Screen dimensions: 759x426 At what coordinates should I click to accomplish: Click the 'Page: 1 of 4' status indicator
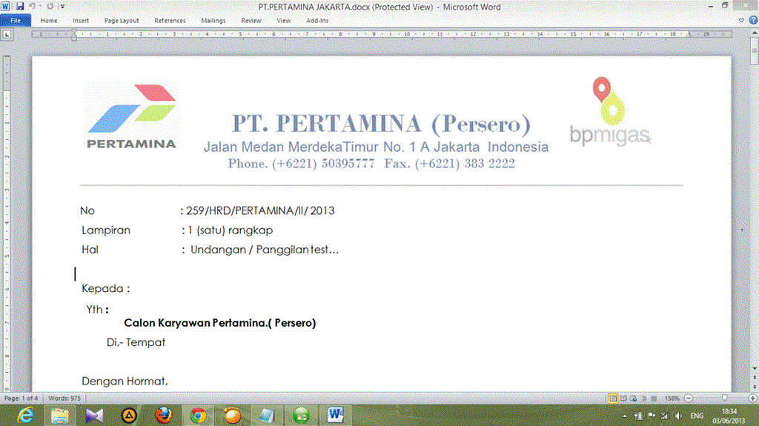(x=21, y=399)
